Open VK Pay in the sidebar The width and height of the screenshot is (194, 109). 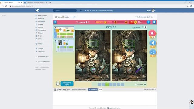pyautogui.click(x=40, y=44)
